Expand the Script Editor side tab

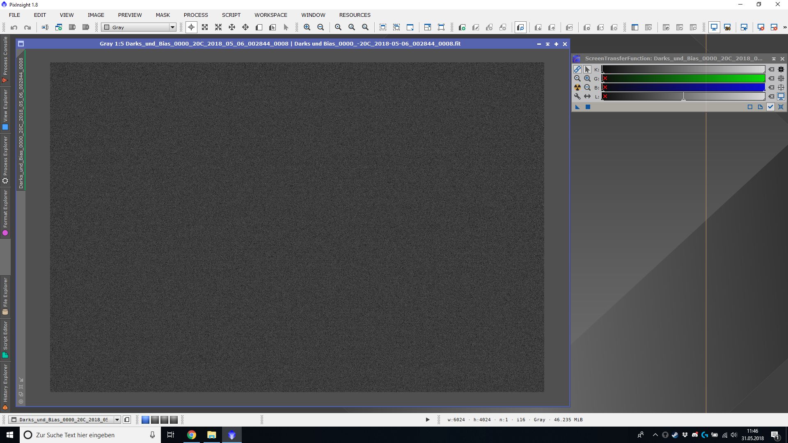tap(5, 340)
